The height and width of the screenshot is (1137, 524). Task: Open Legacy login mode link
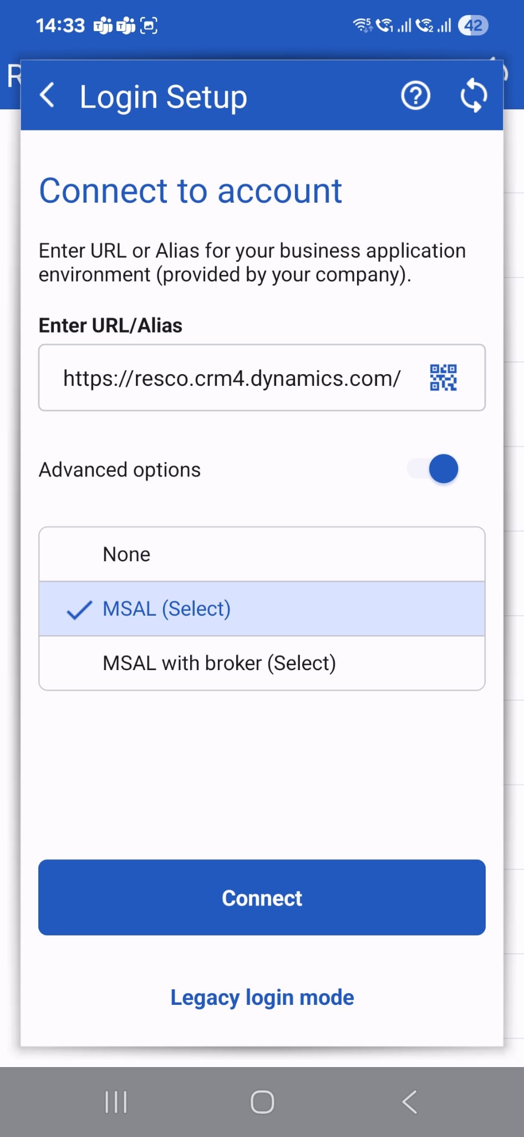point(262,998)
